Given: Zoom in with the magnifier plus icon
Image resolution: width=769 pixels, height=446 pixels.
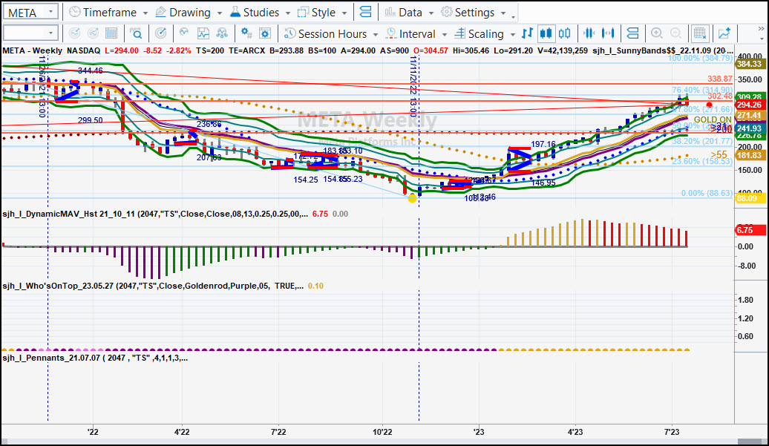Looking at the screenshot, I should pos(656,33).
